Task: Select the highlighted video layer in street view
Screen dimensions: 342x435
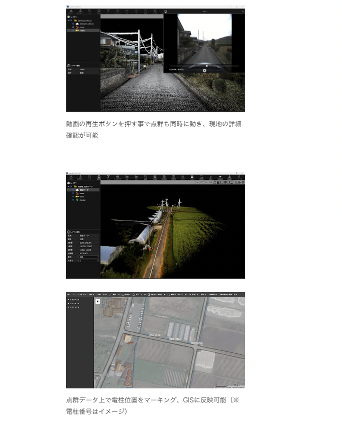Action: point(83,31)
